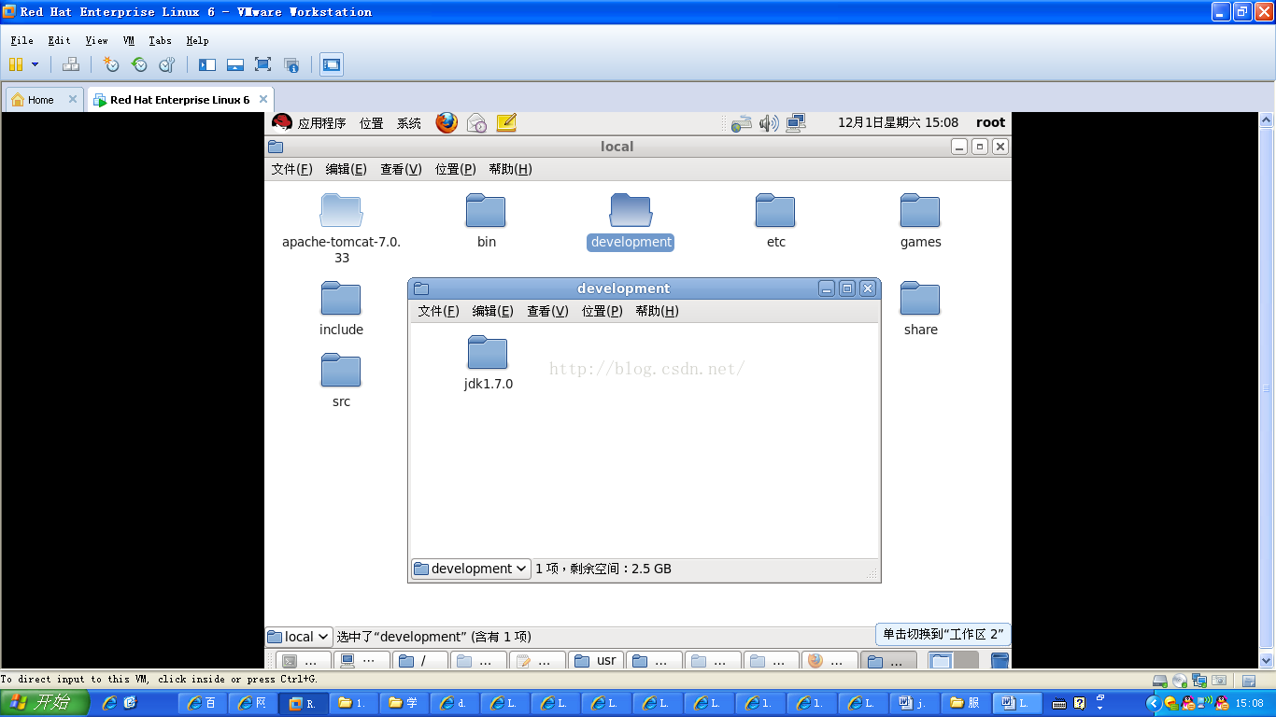Open GNOME 位置 panel menu
The width and height of the screenshot is (1276, 717).
[x=372, y=123]
